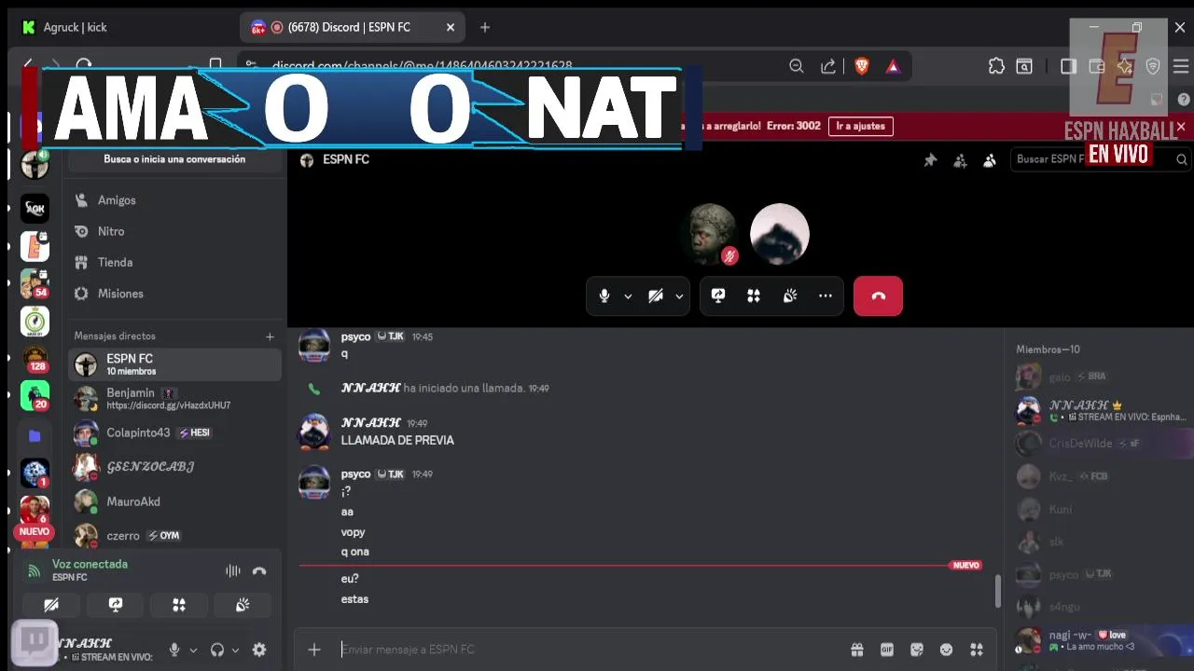Screen dimensions: 1194x671
Task: Open sticker picker
Action: tap(917, 650)
